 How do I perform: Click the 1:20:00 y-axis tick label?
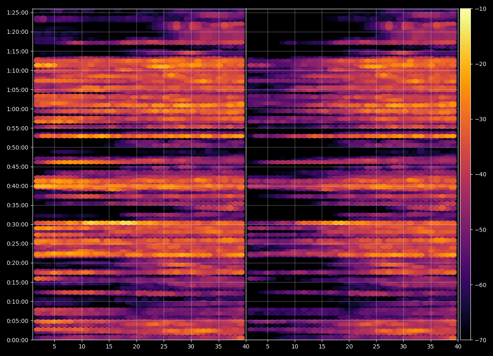(18, 32)
